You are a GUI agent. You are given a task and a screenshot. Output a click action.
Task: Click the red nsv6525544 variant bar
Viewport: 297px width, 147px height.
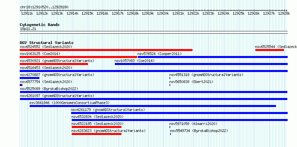270,50
